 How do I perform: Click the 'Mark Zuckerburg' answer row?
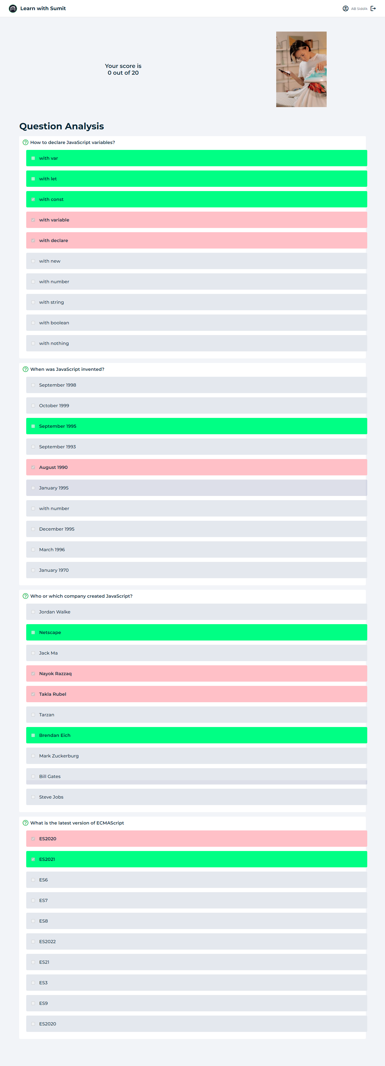coord(196,756)
